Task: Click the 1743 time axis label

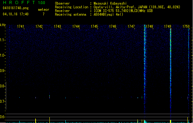Action: coord(57,26)
